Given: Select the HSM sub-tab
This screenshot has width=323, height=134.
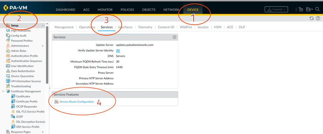Looking at the screenshot, I should [218, 27].
